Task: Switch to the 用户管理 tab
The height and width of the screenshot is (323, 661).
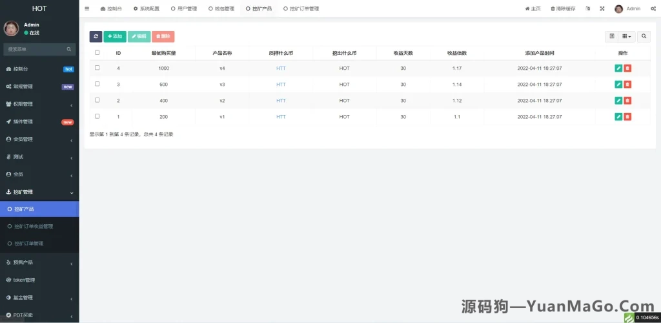Action: coord(184,8)
